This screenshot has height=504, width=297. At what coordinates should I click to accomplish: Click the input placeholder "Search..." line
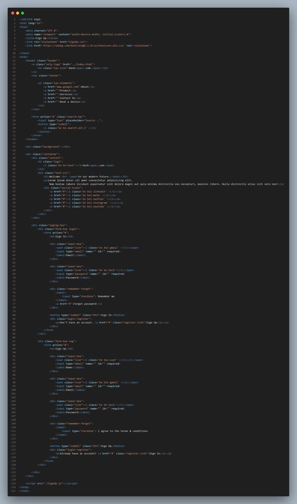click(x=70, y=121)
